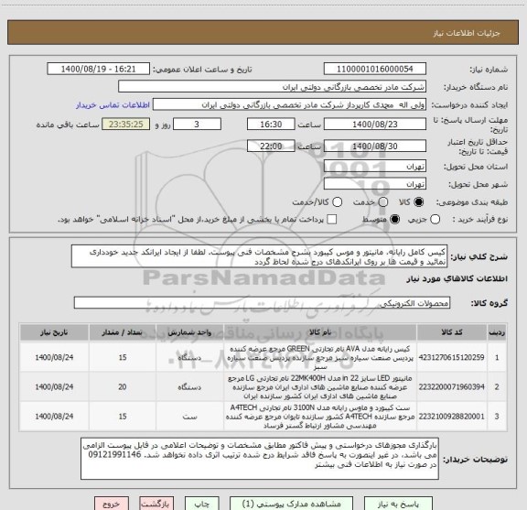Click the need date in row 1
The height and width of the screenshot is (510, 527).
tap(54, 357)
